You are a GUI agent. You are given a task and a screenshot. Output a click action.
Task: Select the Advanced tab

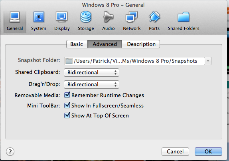pyautogui.click(x=105, y=44)
